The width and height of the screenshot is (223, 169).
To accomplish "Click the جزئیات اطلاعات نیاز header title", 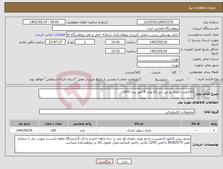I will pos(202,8).
